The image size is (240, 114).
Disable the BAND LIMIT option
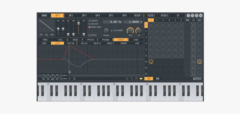89,27
